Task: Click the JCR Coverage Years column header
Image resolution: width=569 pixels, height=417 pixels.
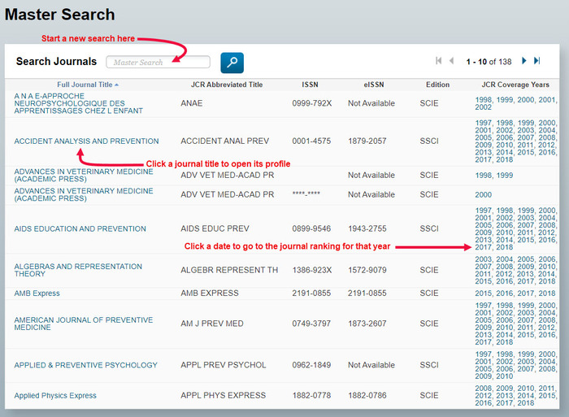Action: pyautogui.click(x=515, y=85)
